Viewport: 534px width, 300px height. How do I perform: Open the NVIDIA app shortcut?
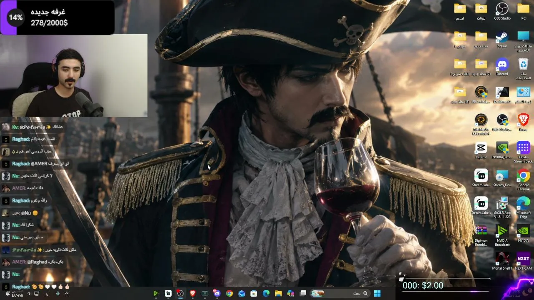pyautogui.click(x=523, y=233)
